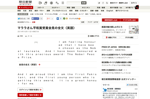Click the green Evernote share icon
This screenshot has width=150, height=99.
point(64,18)
